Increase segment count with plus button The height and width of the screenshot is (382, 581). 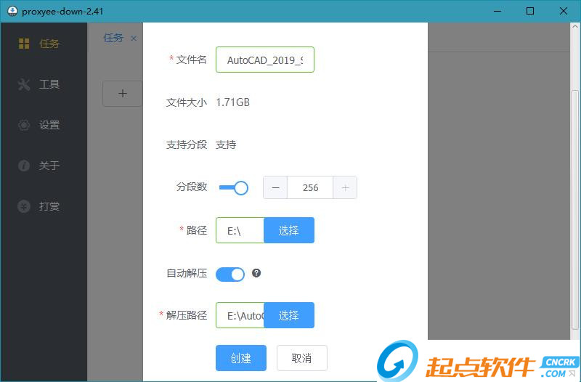click(345, 188)
